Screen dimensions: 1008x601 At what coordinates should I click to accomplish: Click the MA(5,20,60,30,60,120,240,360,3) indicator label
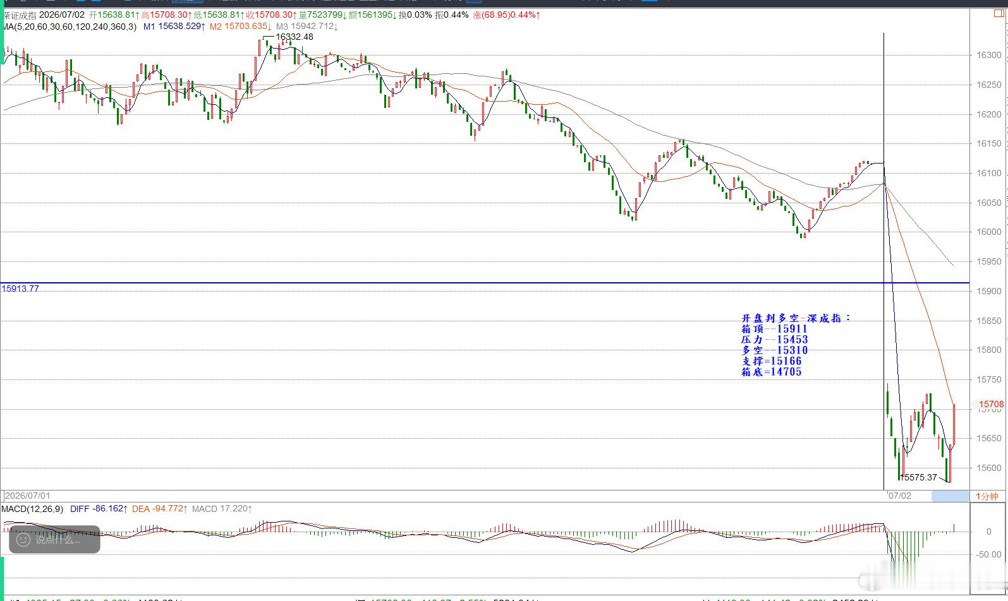click(x=69, y=27)
